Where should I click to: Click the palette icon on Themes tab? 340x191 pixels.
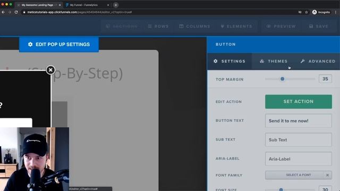pyautogui.click(x=262, y=62)
